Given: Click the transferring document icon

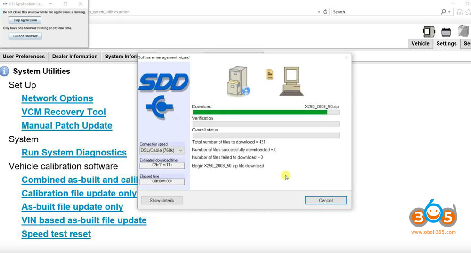Looking at the screenshot, I should 270,74.
